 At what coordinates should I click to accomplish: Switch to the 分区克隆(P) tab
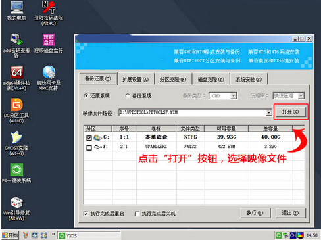tap(173, 79)
